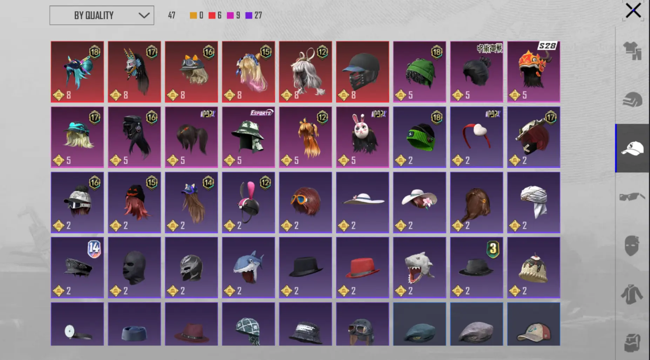Screen dimensions: 650x360
Task: Select the S28 red dragon headpiece
Action: [534, 72]
